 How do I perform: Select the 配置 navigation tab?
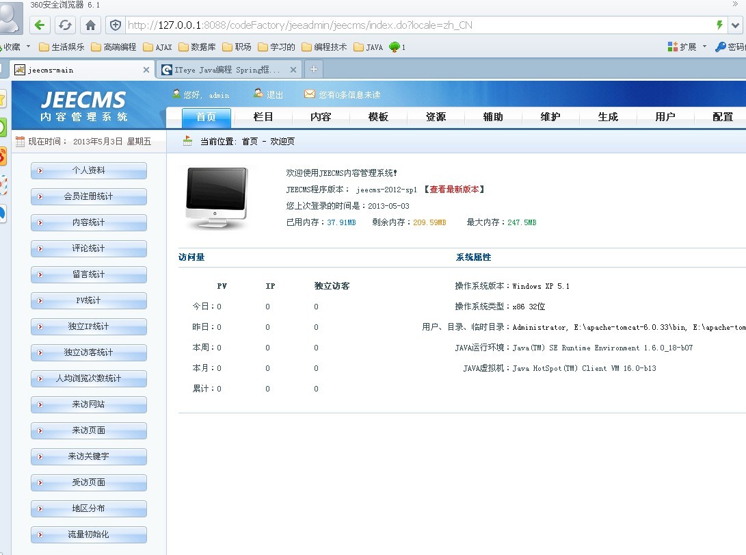pos(723,117)
